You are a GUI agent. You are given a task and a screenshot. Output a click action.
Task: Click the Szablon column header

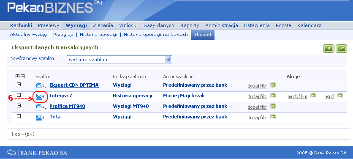[43, 77]
